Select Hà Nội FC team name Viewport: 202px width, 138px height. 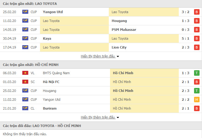click(51, 82)
